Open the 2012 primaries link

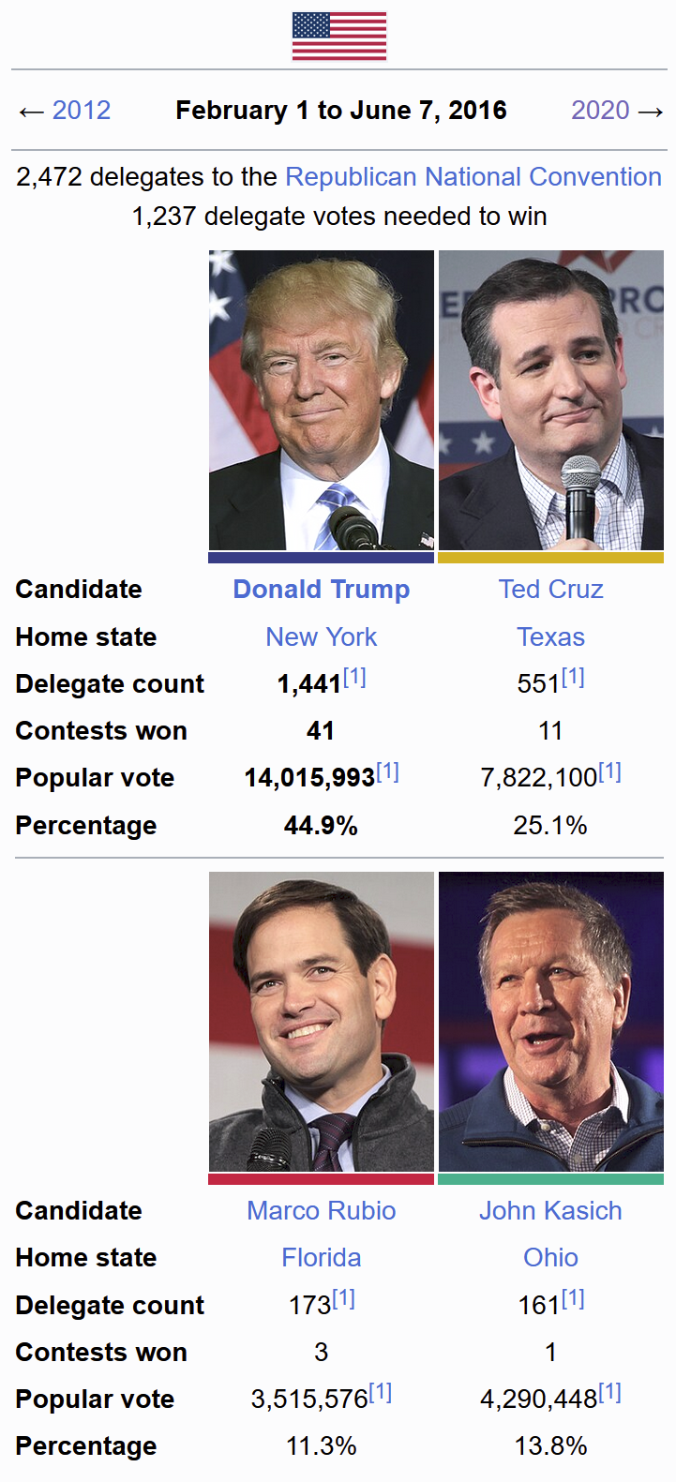coord(81,111)
